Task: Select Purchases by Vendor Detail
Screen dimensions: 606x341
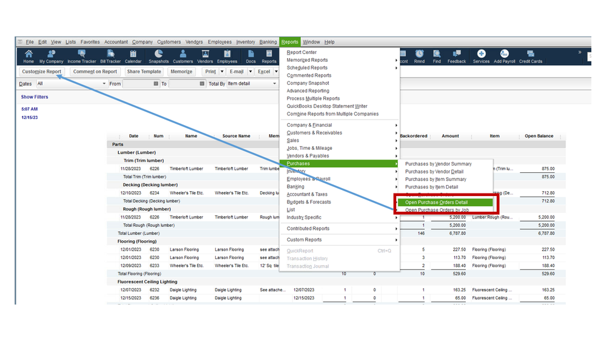Action: (x=446, y=172)
